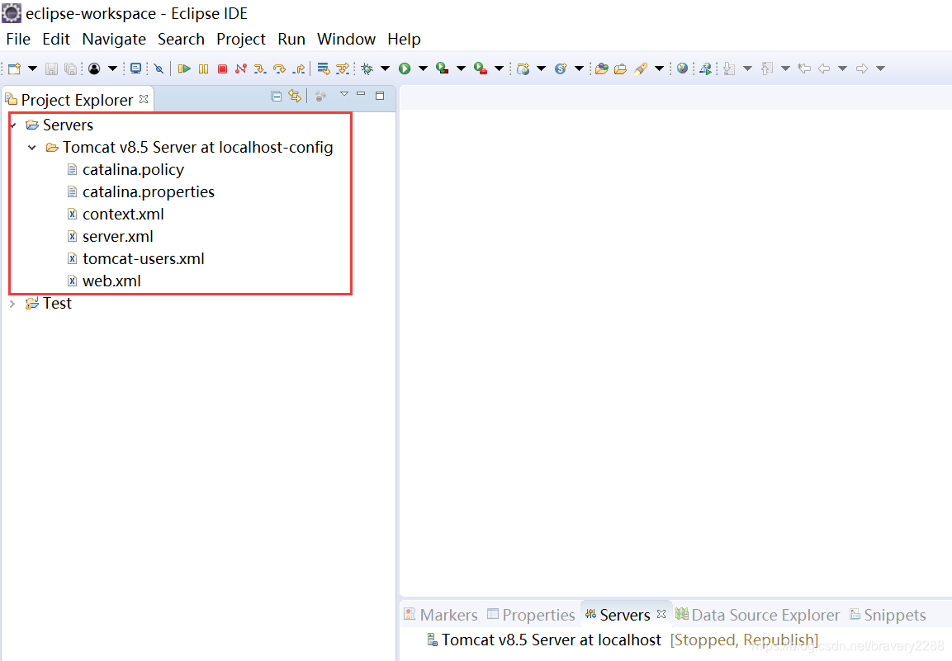Click the Next Annotation toolbar icon
This screenshot has width=952, height=661.
click(x=729, y=68)
